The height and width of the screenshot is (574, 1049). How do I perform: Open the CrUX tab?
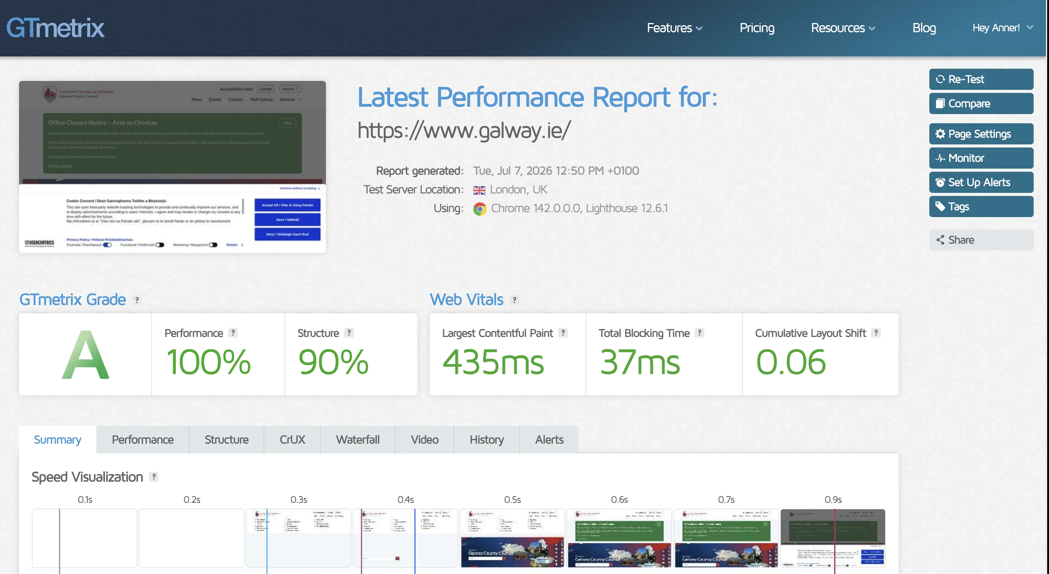pos(292,440)
